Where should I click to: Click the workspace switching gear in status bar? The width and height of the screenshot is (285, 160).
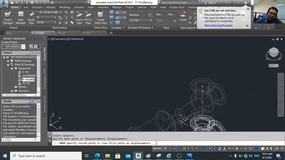(237, 148)
